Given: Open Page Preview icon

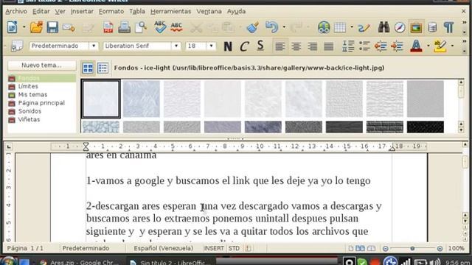Looking at the screenshot, I should pyautogui.click(x=141, y=27).
